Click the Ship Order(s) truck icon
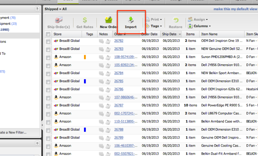Image resolution: width=258 pixels, height=156 pixels. tap(59, 20)
